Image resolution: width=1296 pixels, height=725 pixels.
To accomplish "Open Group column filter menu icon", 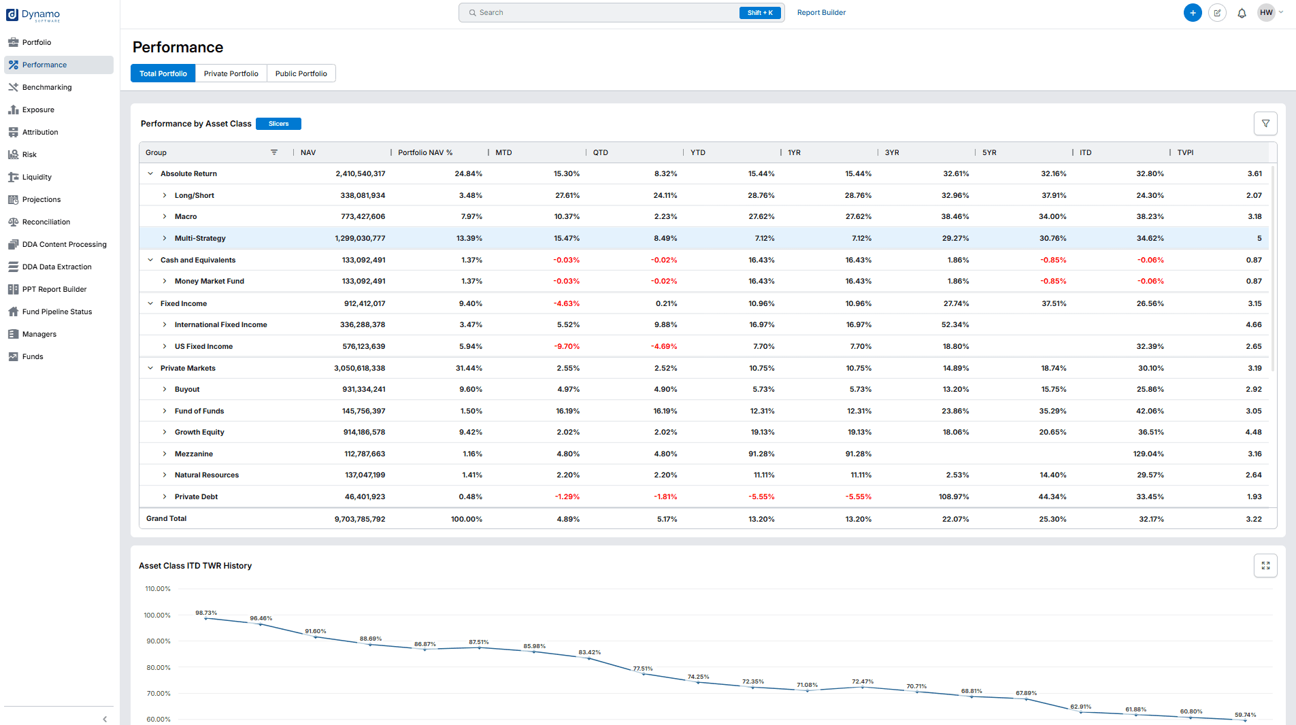I will 274,152.
